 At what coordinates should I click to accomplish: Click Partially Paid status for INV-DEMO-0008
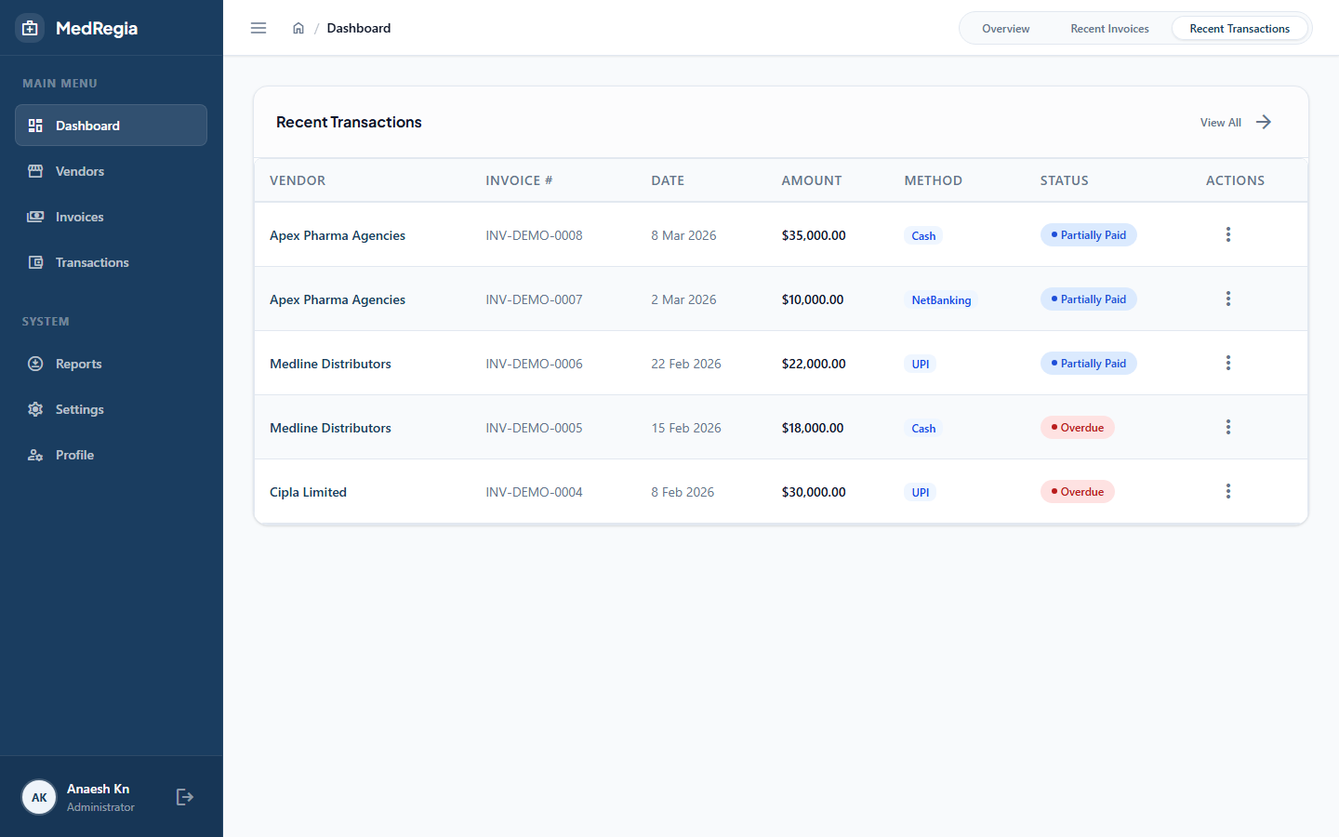[x=1088, y=235]
